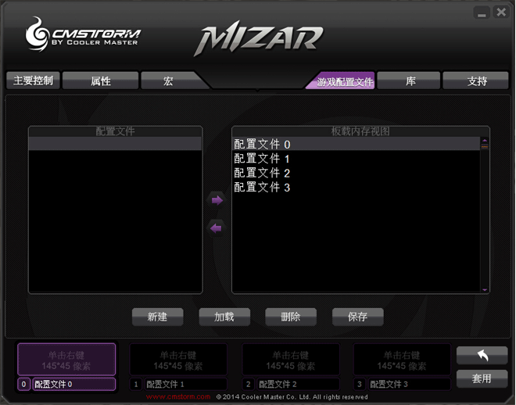Select 配置文件 1 in onboard memory list

[x=356, y=159]
